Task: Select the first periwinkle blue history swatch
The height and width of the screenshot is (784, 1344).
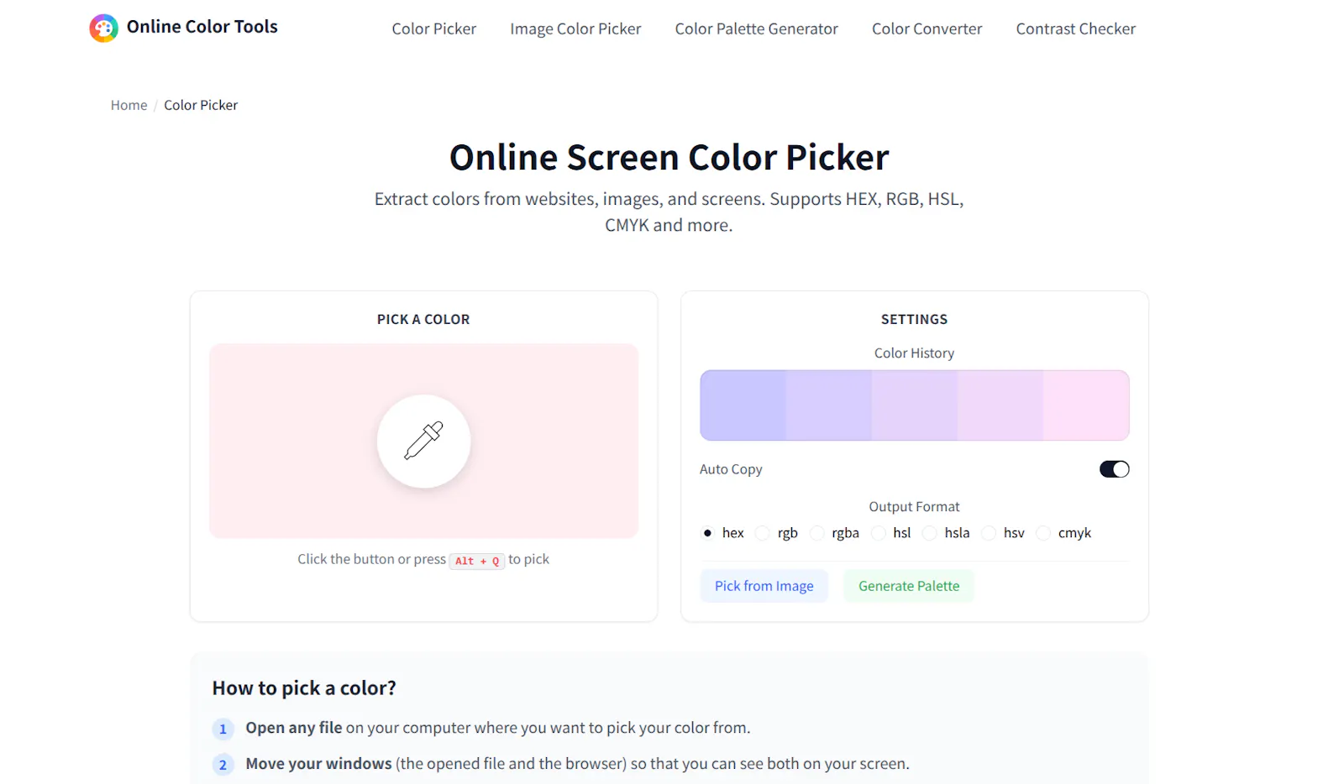Action: click(743, 405)
